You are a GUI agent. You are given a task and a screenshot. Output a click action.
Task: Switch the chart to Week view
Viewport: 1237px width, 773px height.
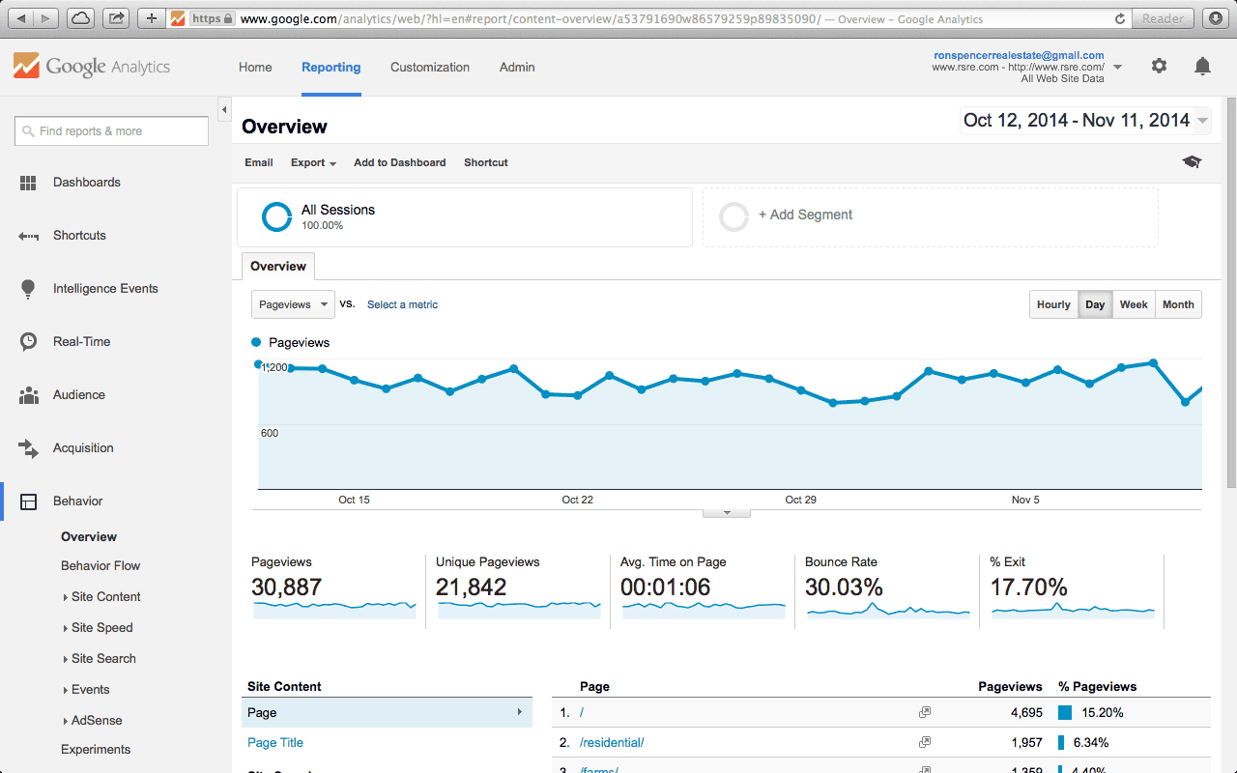(x=1134, y=304)
